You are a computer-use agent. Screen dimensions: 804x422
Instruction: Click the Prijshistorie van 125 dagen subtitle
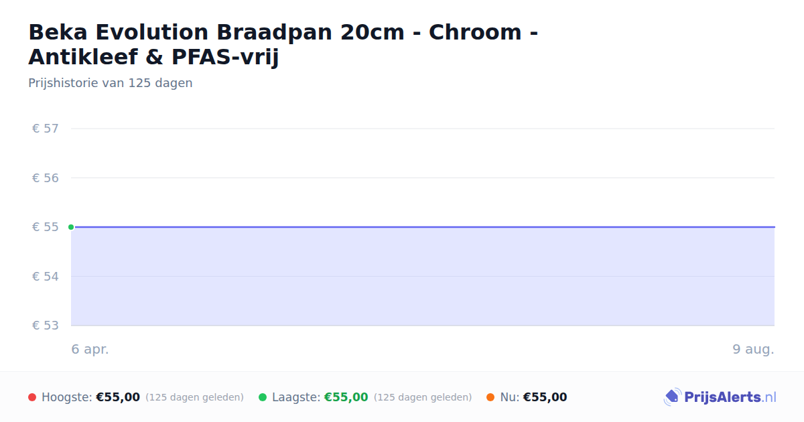(111, 83)
